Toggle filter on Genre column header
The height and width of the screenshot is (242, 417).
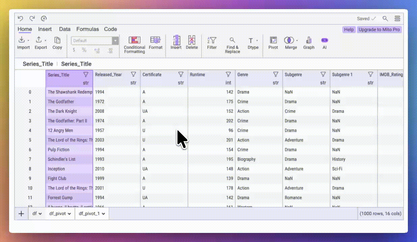276,74
